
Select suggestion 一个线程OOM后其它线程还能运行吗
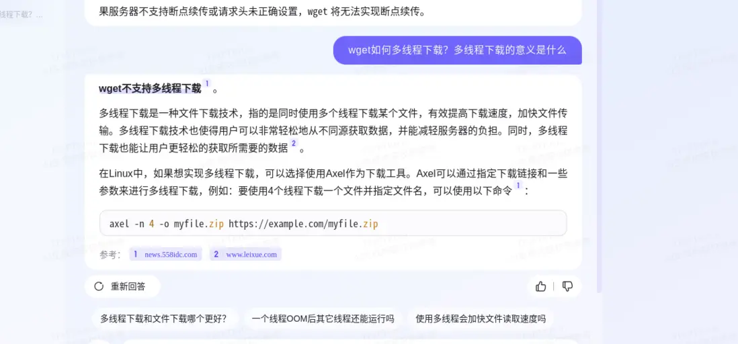(x=323, y=318)
